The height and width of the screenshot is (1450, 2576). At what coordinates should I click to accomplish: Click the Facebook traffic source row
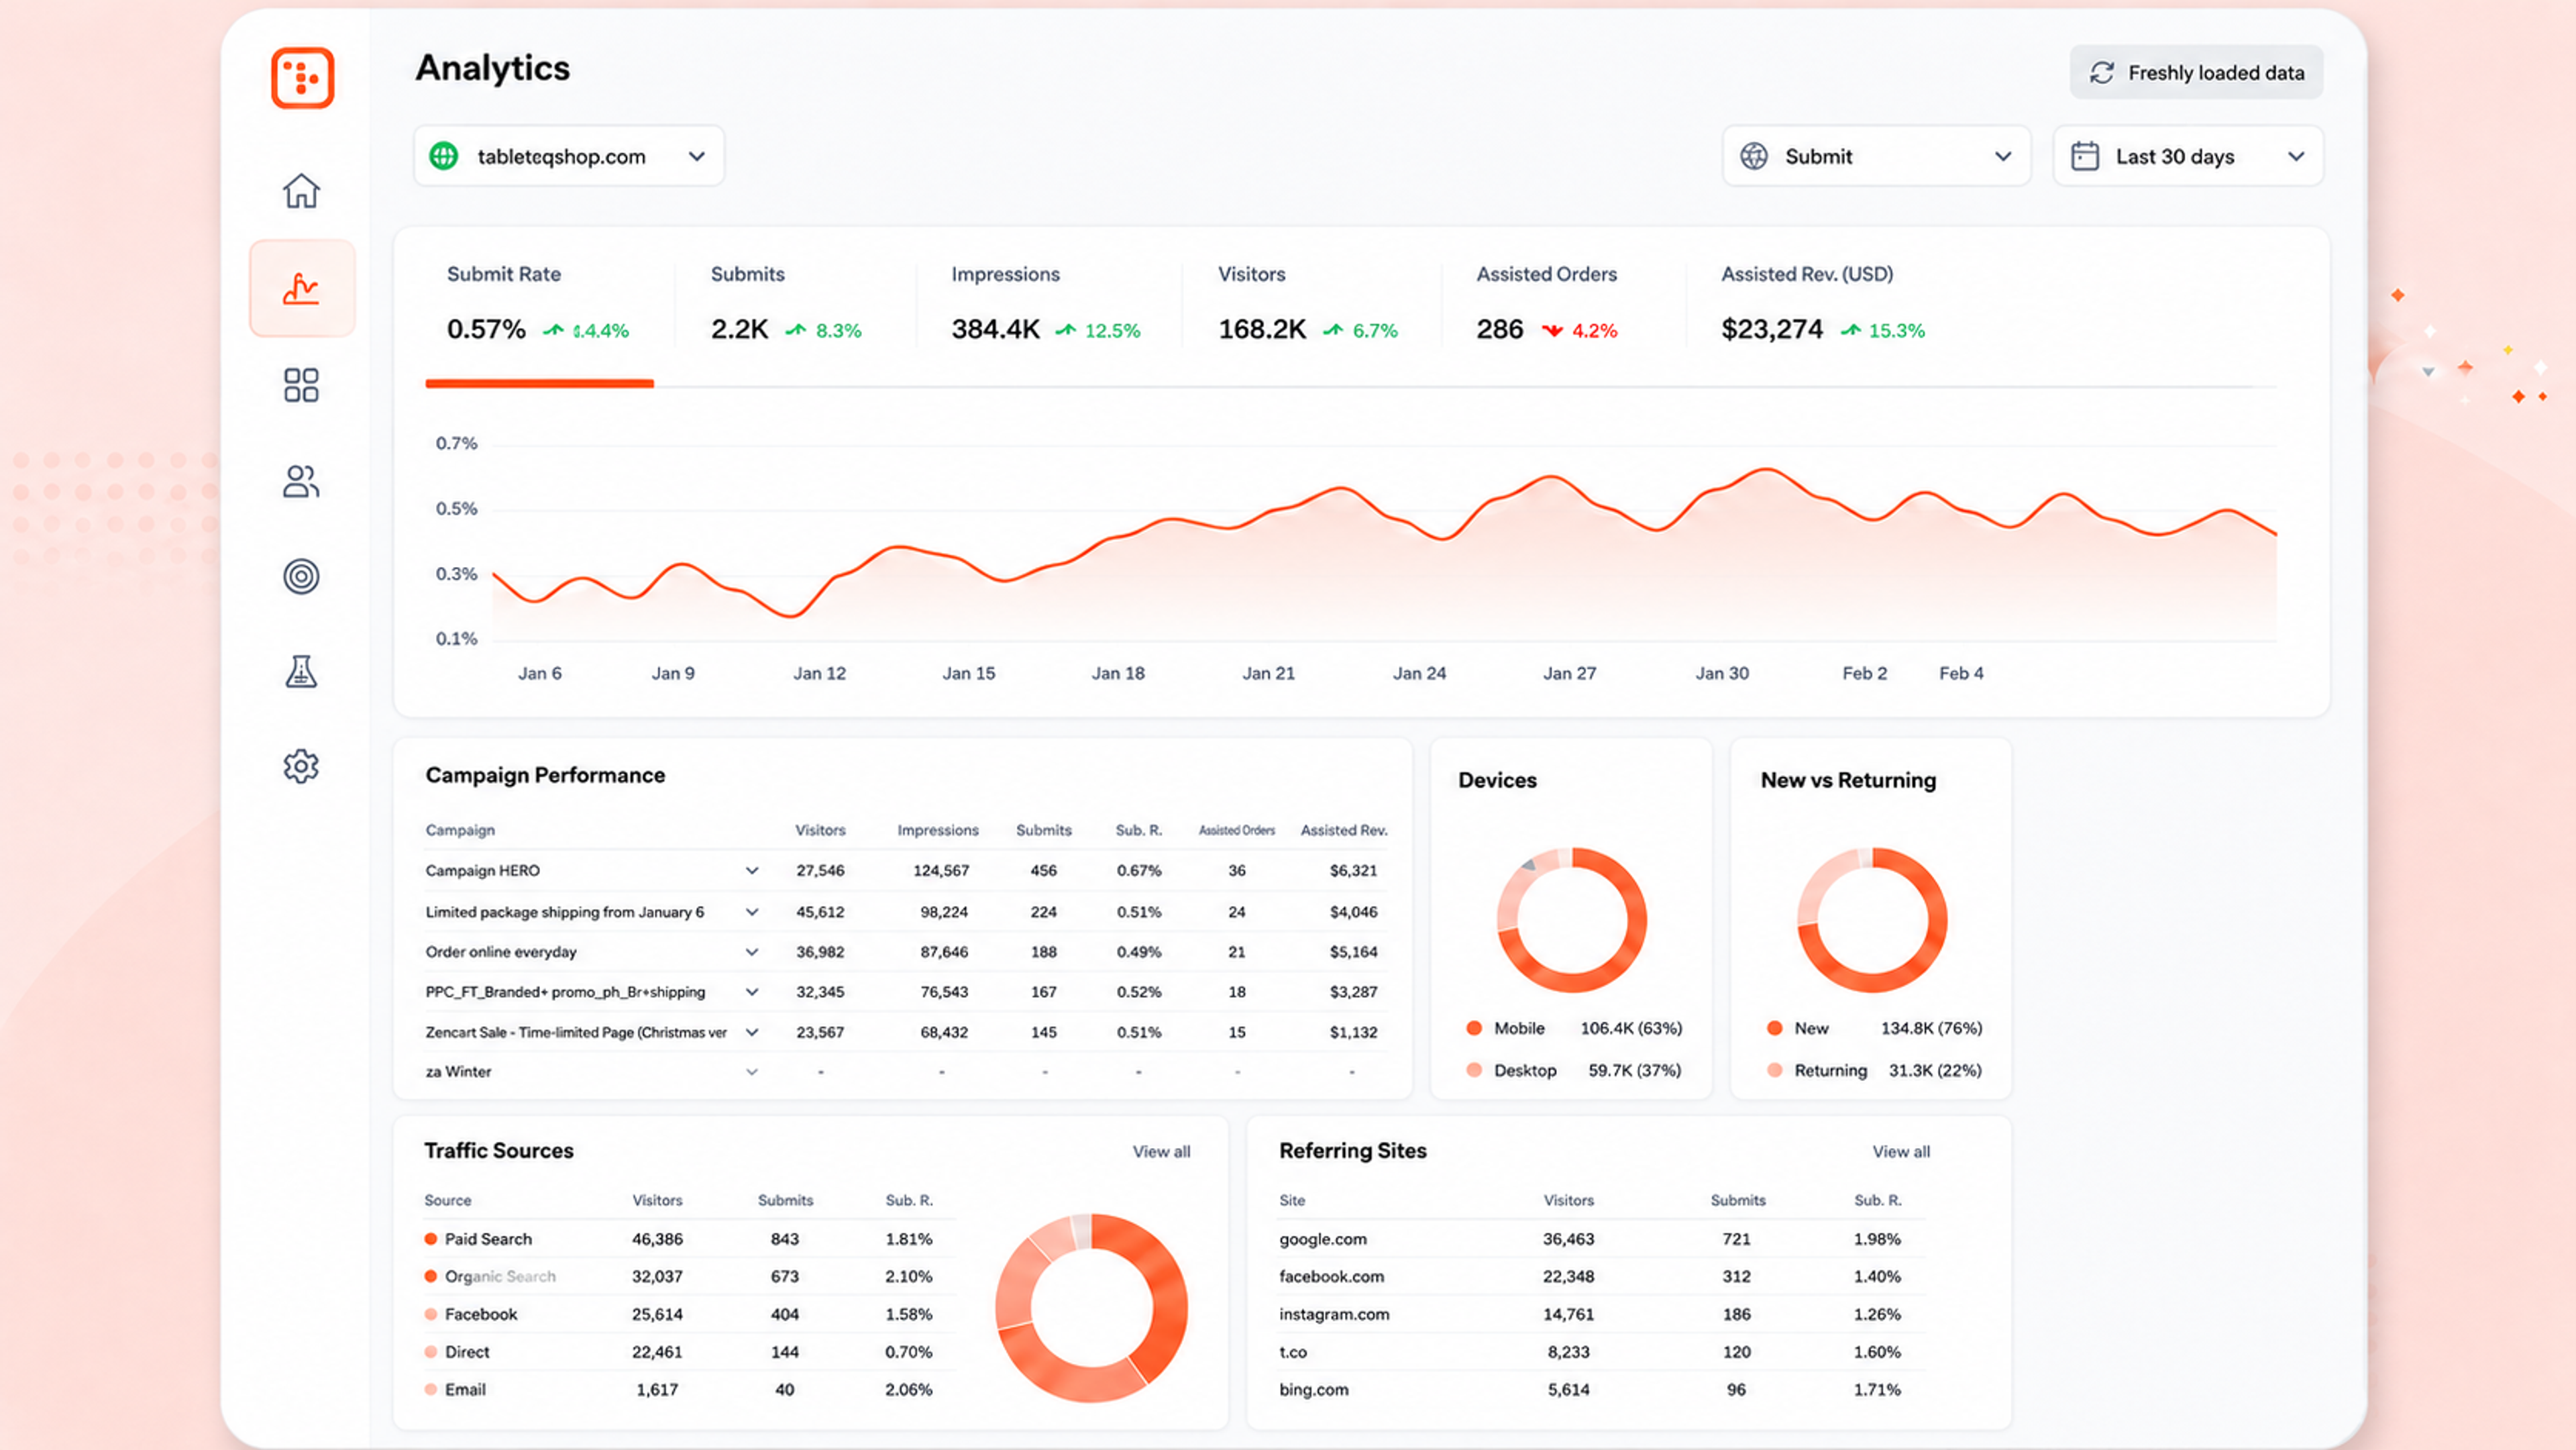tap(689, 1314)
